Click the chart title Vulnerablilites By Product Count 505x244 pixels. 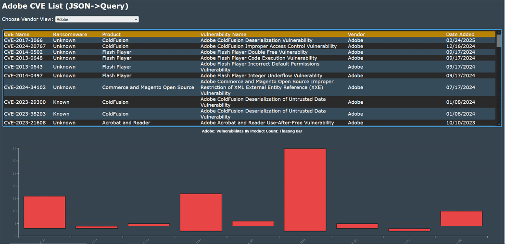252,132
